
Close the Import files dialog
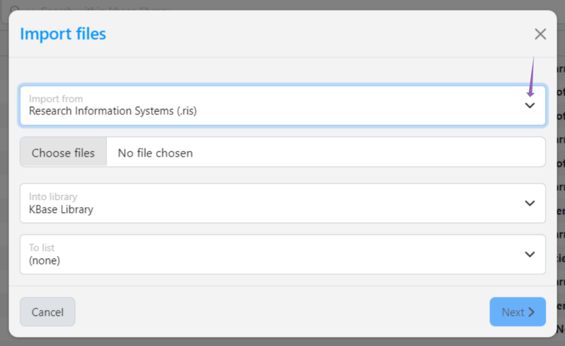pyautogui.click(x=540, y=34)
